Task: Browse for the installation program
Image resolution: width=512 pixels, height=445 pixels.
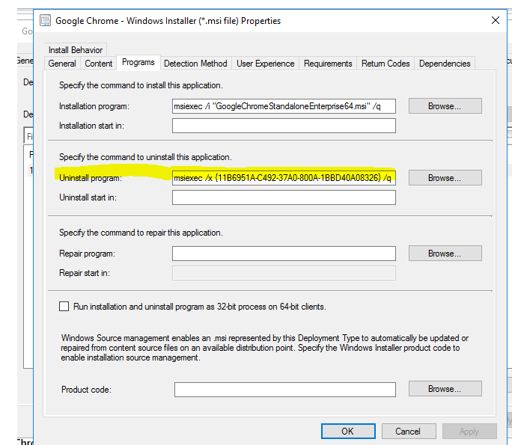Action: click(x=445, y=106)
